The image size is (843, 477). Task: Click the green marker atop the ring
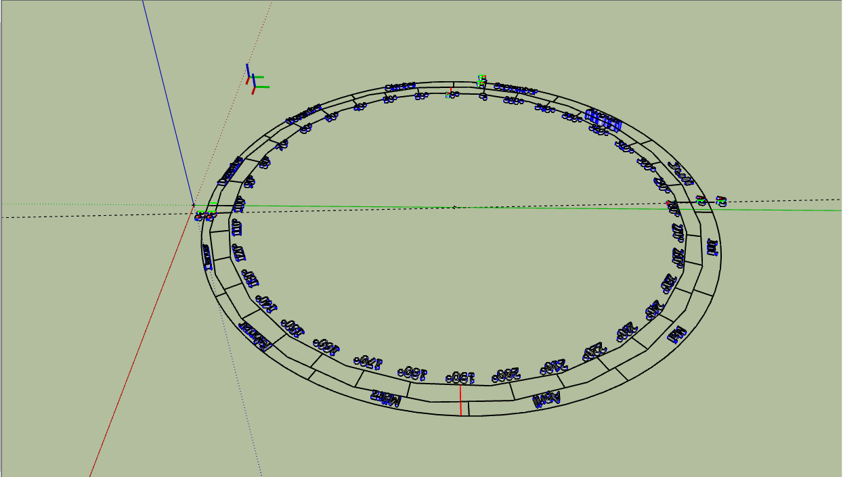click(x=481, y=81)
